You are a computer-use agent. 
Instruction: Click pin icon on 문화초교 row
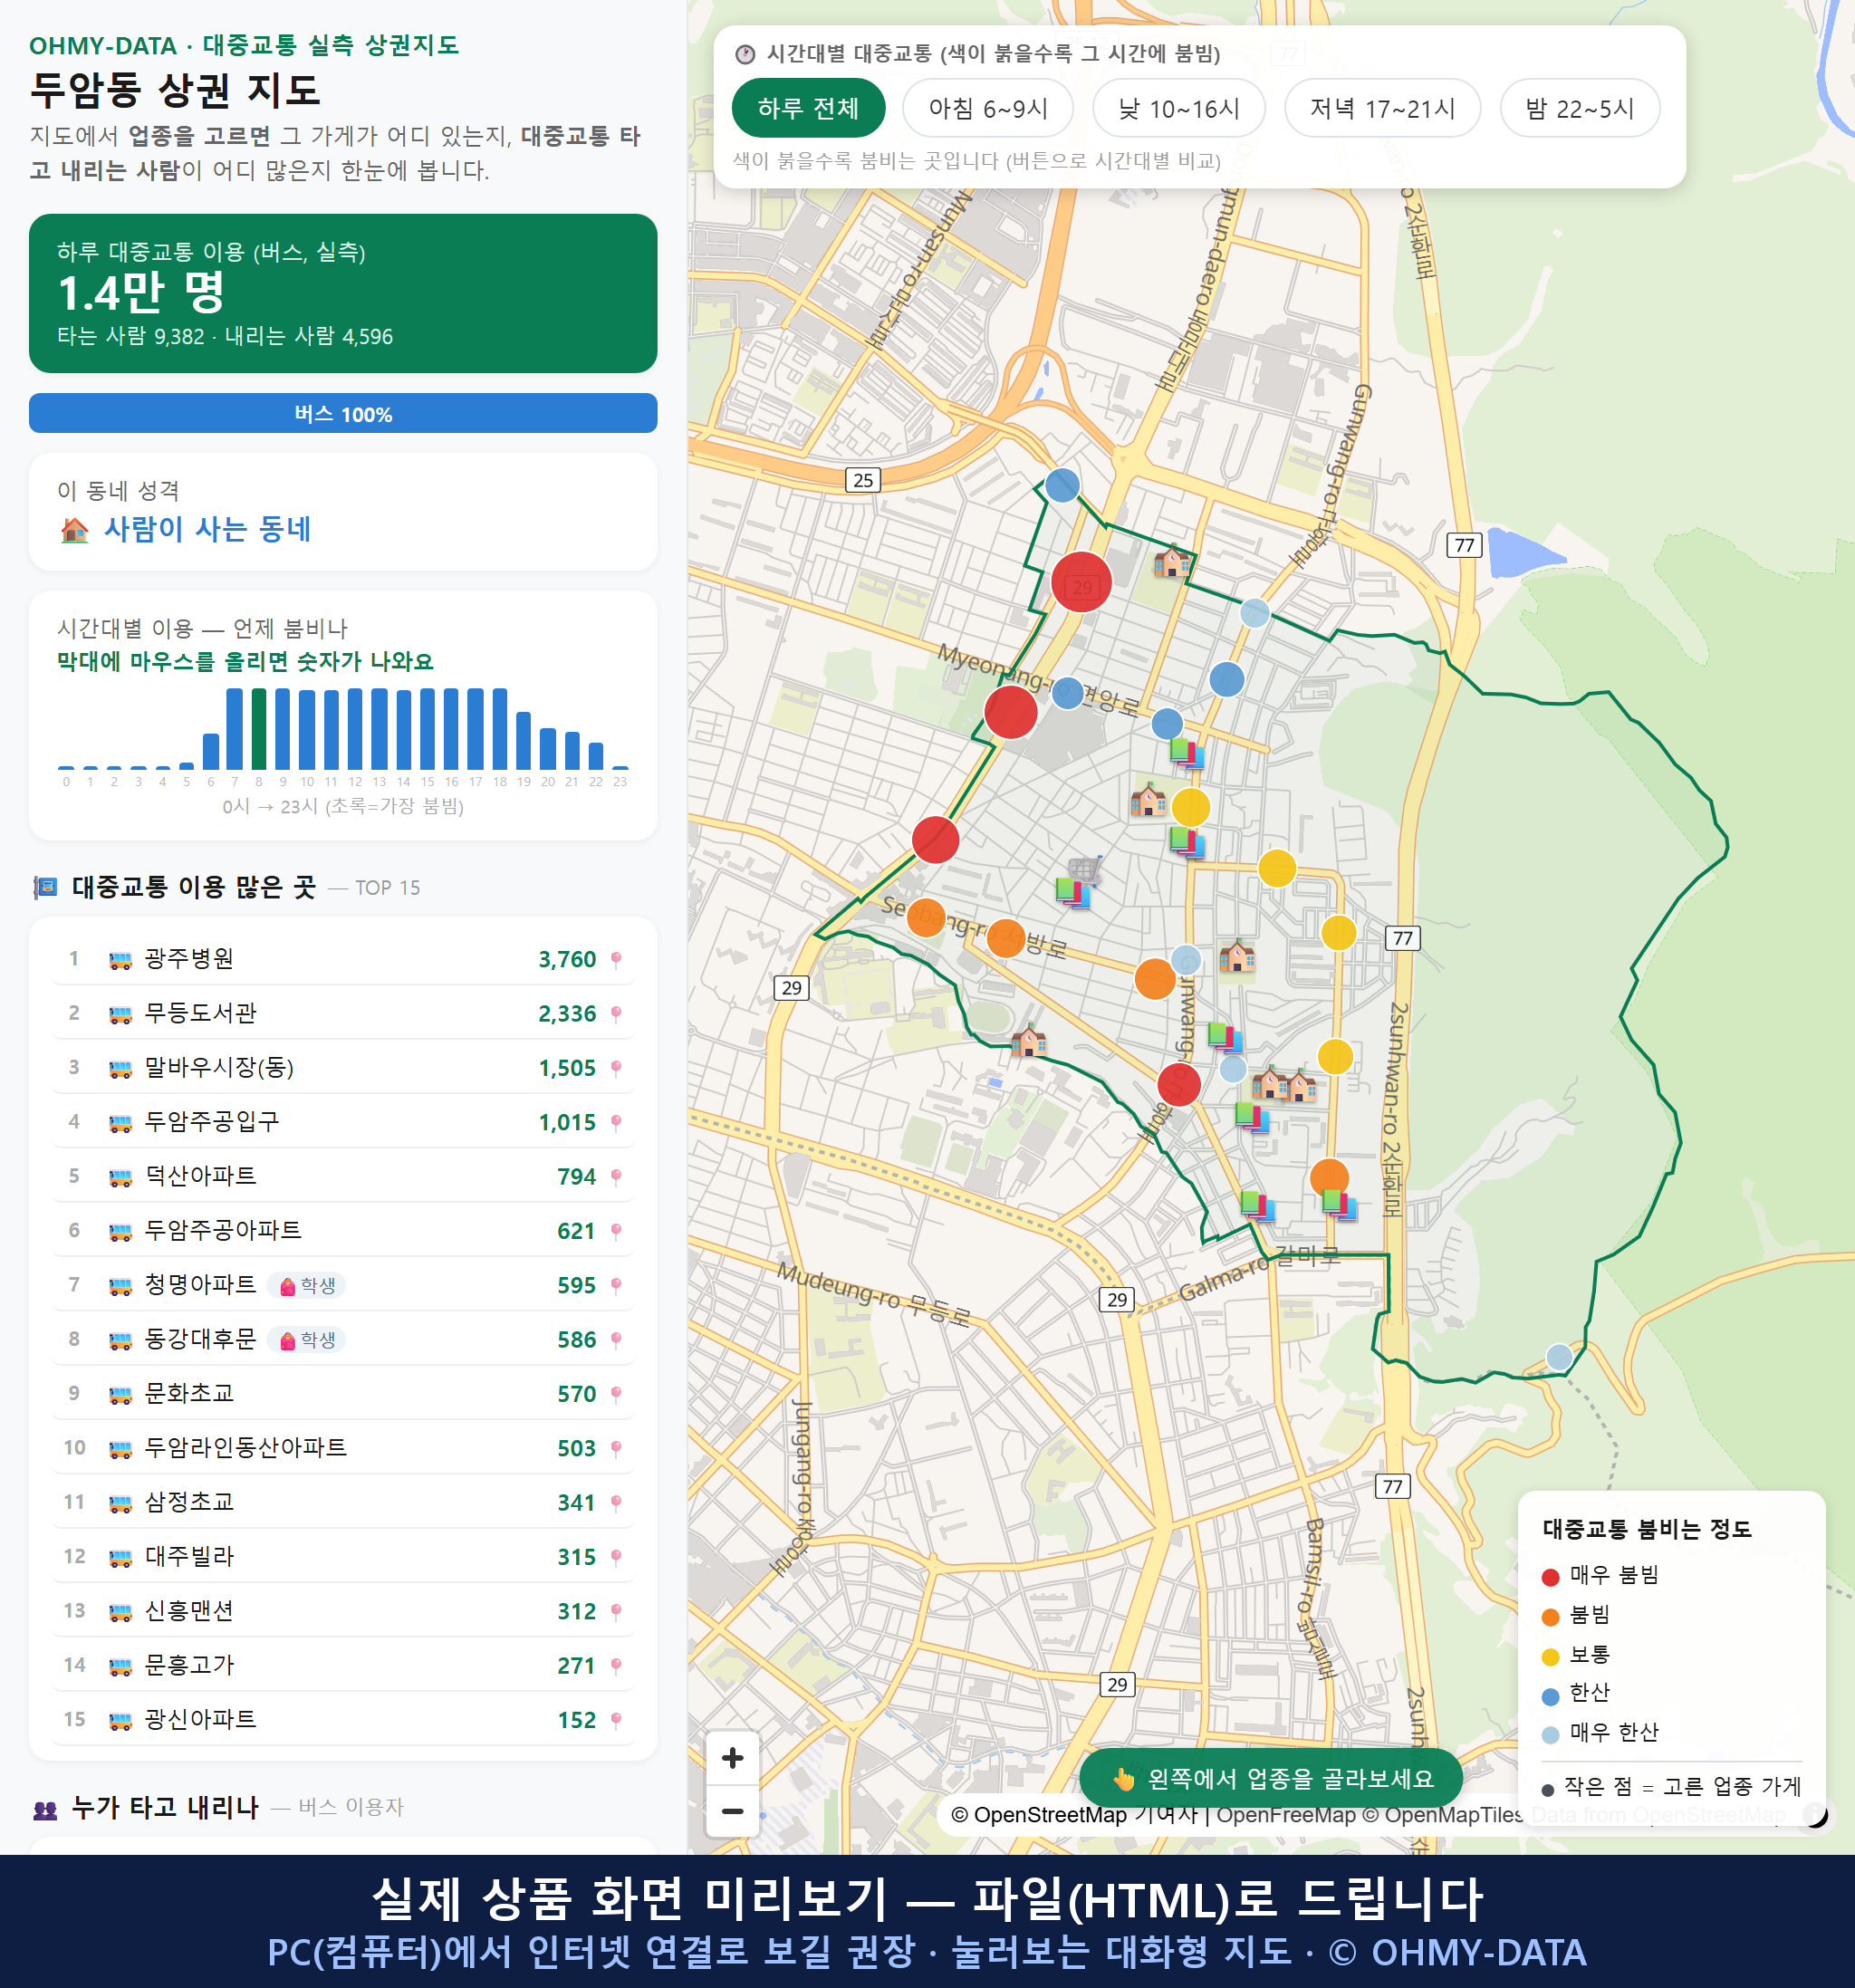click(x=616, y=1395)
